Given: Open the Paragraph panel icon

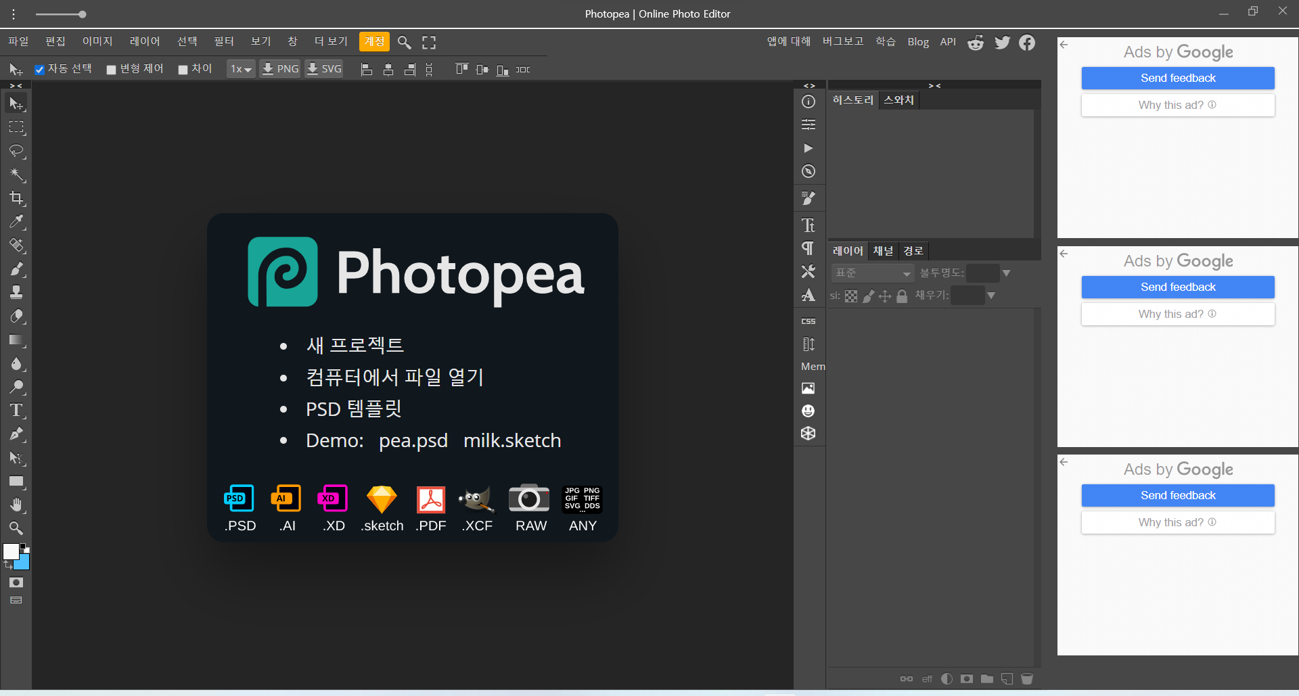Looking at the screenshot, I should pyautogui.click(x=808, y=248).
